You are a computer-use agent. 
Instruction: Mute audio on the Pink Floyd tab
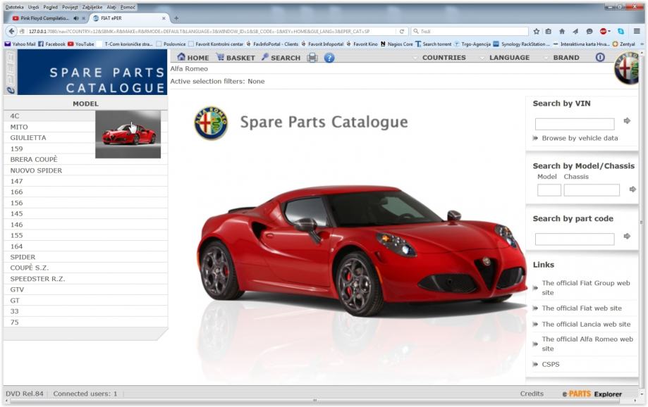pos(76,18)
